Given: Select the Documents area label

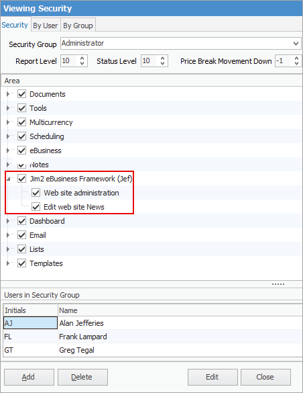Looking at the screenshot, I should (x=48, y=94).
